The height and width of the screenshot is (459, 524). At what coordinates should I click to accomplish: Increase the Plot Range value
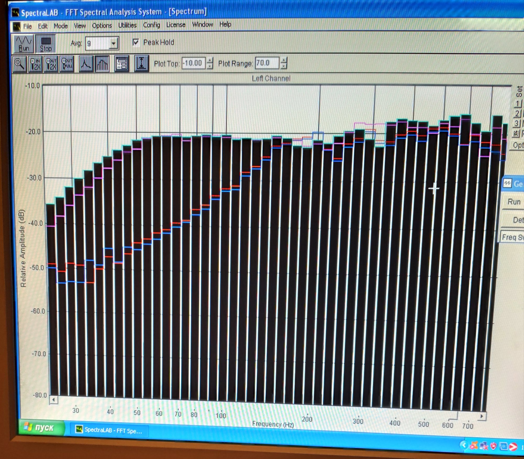[284, 60]
